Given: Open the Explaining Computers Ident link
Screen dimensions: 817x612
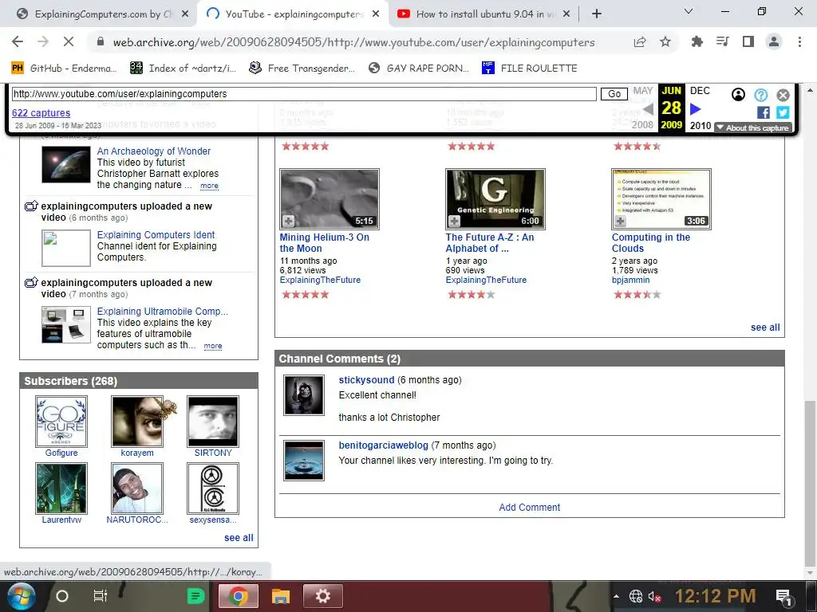Looking at the screenshot, I should pyautogui.click(x=156, y=235).
